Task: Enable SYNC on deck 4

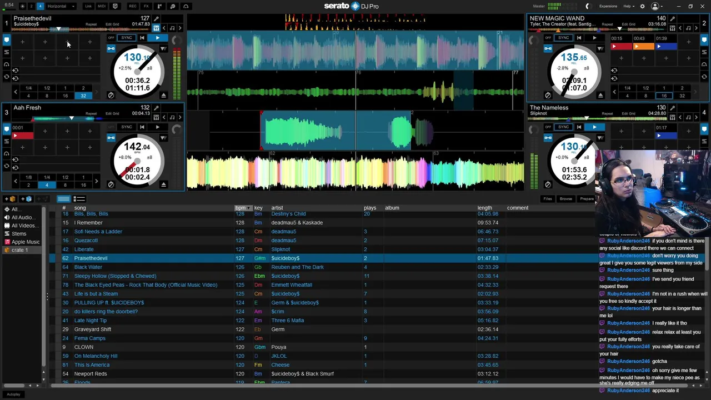Action: [x=564, y=127]
